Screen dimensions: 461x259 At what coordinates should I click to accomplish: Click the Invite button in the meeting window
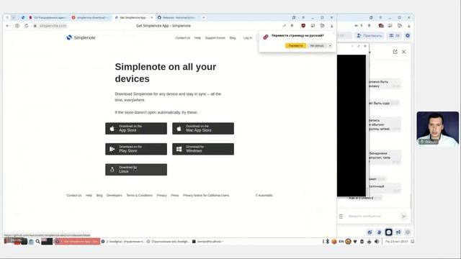(370, 35)
